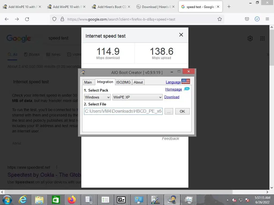Select the Integration tab
Screen dimensions: 274x205
(105, 82)
